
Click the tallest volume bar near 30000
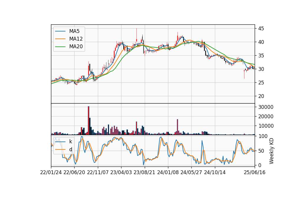pyautogui.click(x=89, y=121)
